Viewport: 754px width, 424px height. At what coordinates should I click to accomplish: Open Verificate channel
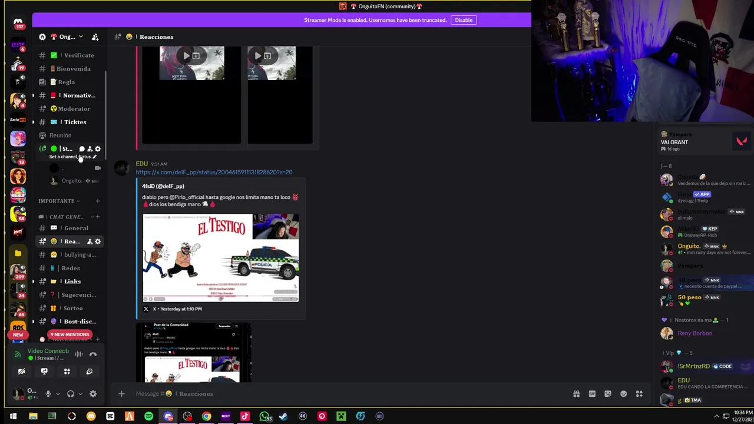tap(70, 55)
